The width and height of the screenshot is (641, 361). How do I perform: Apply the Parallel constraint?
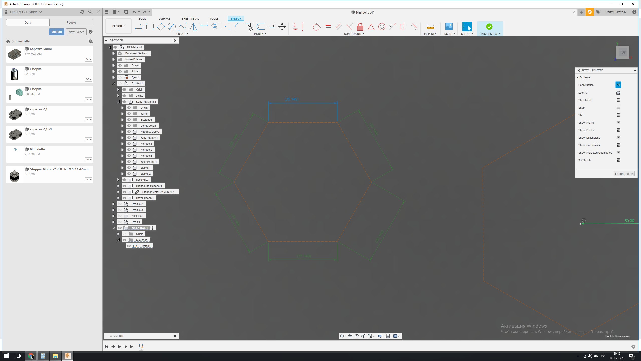(x=339, y=27)
